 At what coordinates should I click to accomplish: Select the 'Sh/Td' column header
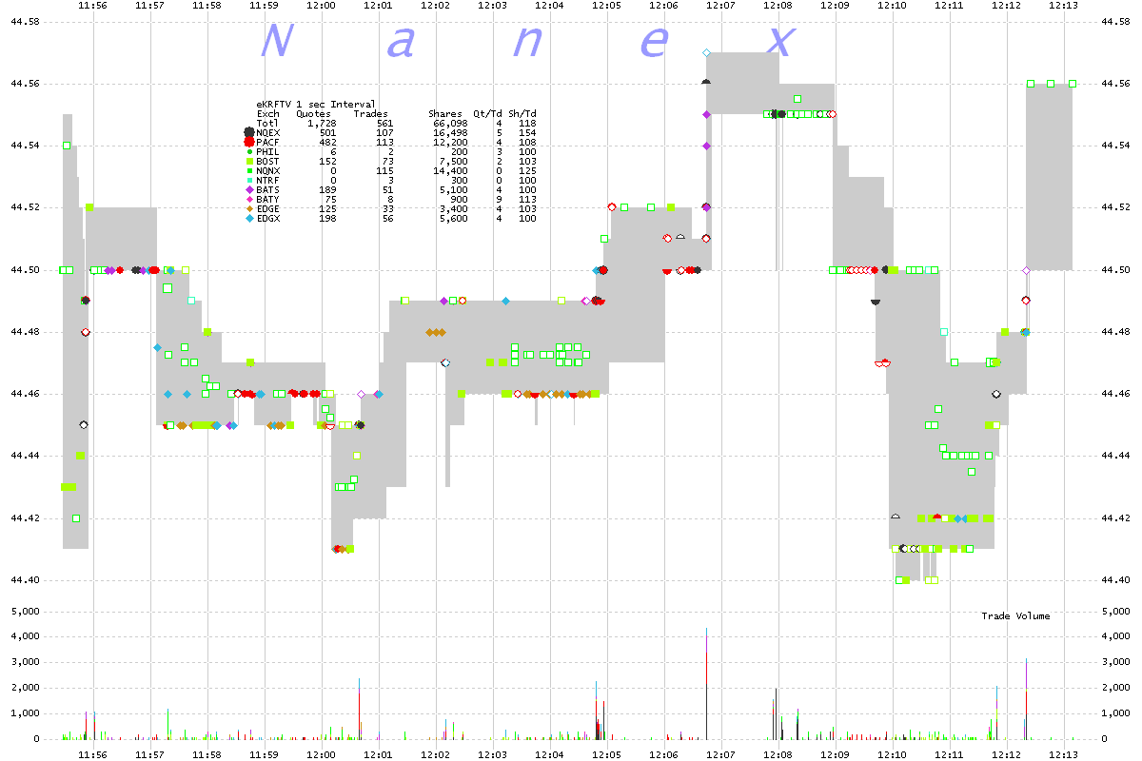point(522,113)
